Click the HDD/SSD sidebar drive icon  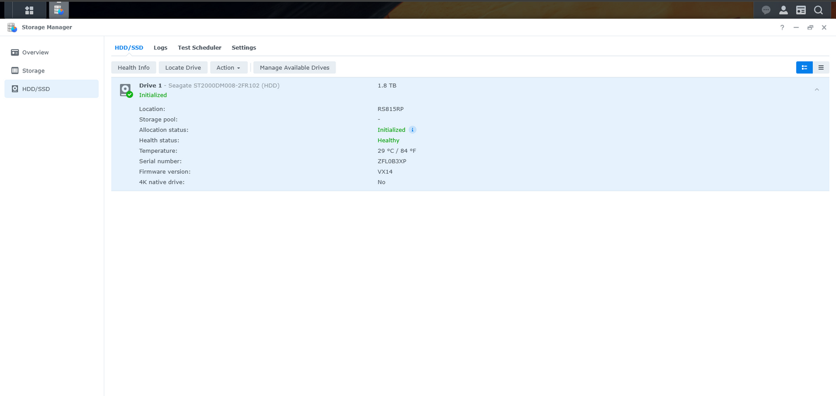[15, 89]
